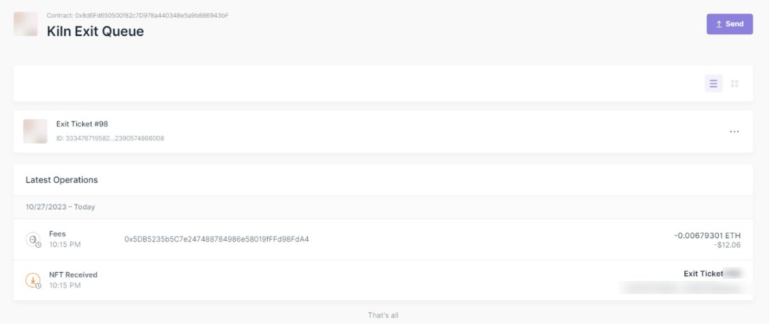Click the contract address above the title

click(137, 15)
